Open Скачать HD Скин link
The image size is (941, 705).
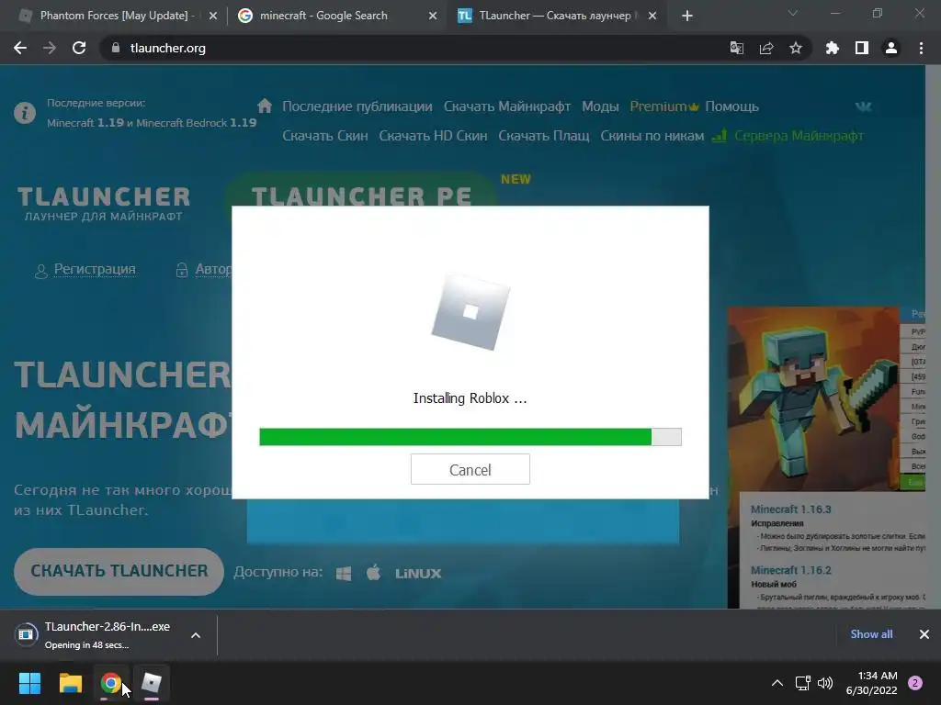click(433, 136)
